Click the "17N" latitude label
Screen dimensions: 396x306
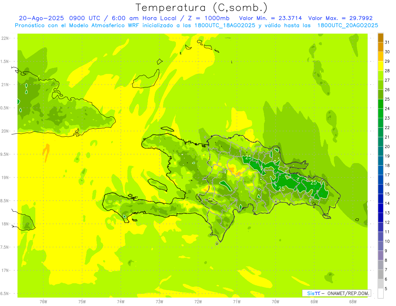pyautogui.click(x=5, y=270)
